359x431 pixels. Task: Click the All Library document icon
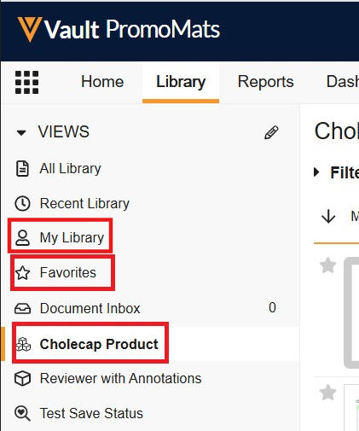click(x=22, y=169)
